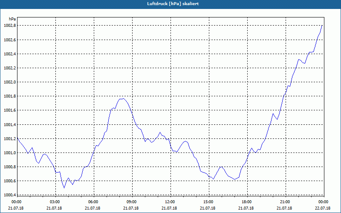The height and width of the screenshot is (213, 341).
Task: Click the 03:00 time axis label
Action: pos(55,202)
